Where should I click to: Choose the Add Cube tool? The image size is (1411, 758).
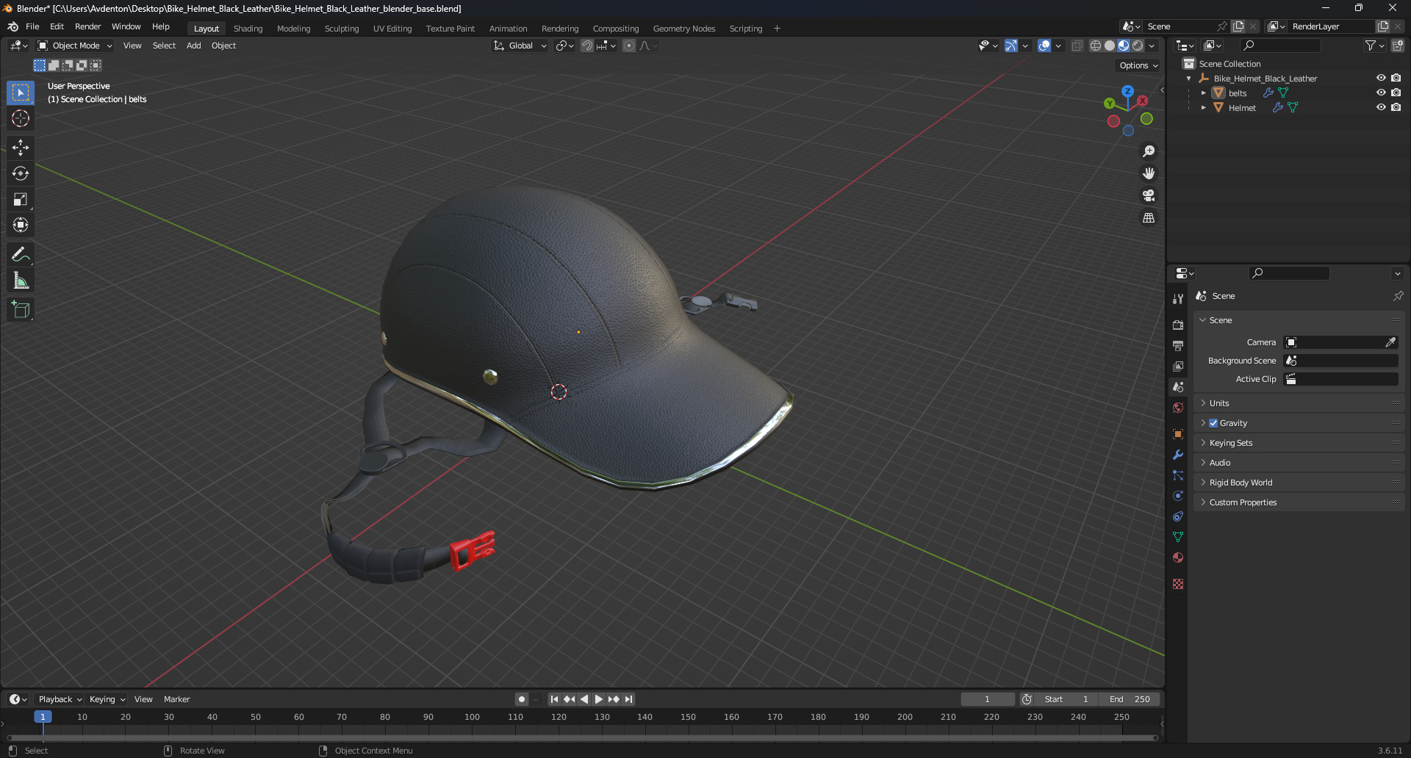coord(21,310)
